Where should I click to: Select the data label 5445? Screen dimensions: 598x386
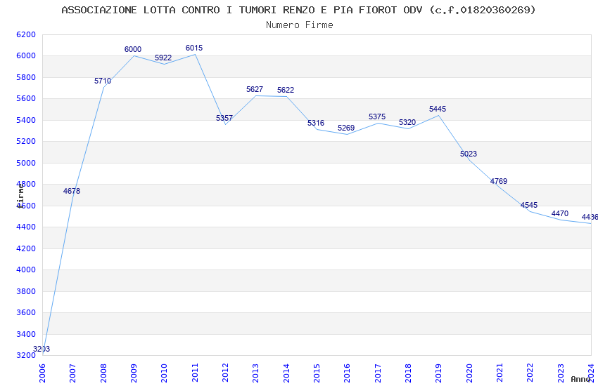pos(438,109)
